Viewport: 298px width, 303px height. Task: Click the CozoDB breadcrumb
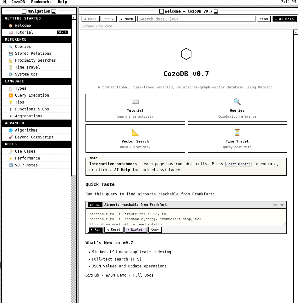tap(88, 26)
